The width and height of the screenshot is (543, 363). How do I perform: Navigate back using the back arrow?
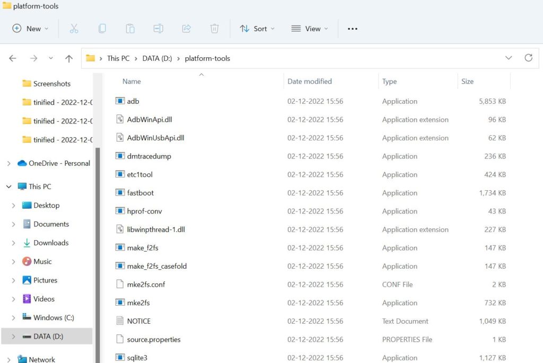[x=13, y=58]
